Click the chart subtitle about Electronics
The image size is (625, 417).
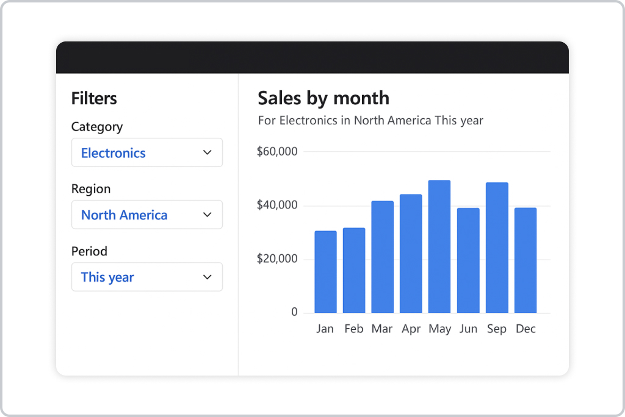tap(370, 121)
